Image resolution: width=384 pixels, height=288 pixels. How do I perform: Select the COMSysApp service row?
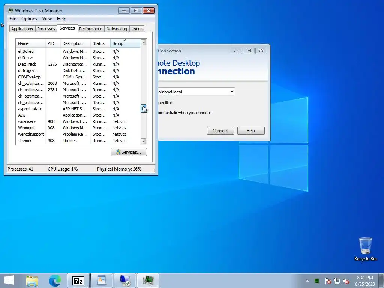pos(78,76)
